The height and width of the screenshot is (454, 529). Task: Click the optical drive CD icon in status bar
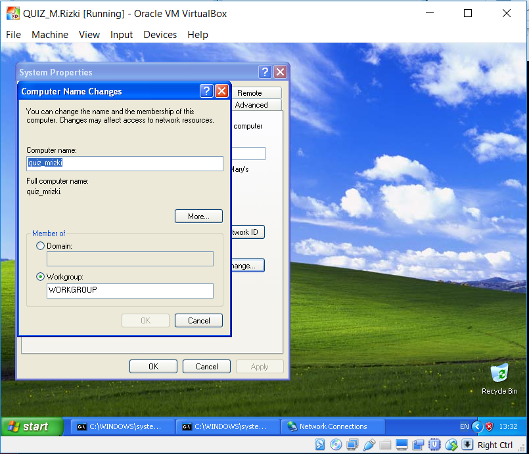coord(336,444)
